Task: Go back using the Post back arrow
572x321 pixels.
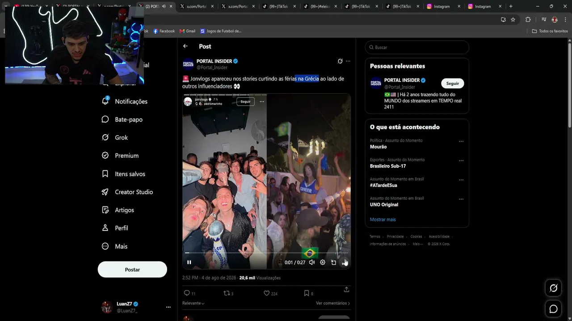Action: (185, 46)
